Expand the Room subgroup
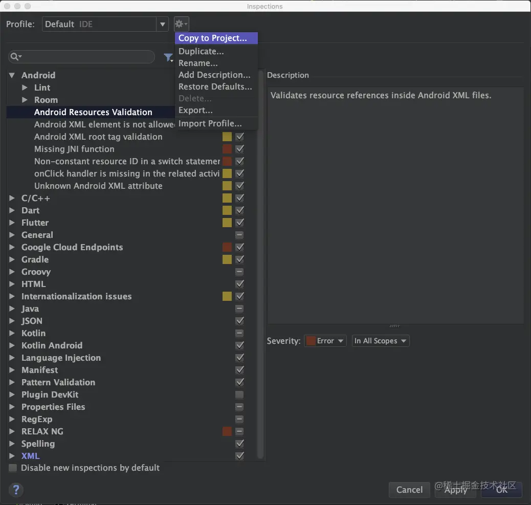The height and width of the screenshot is (505, 531). pos(25,100)
